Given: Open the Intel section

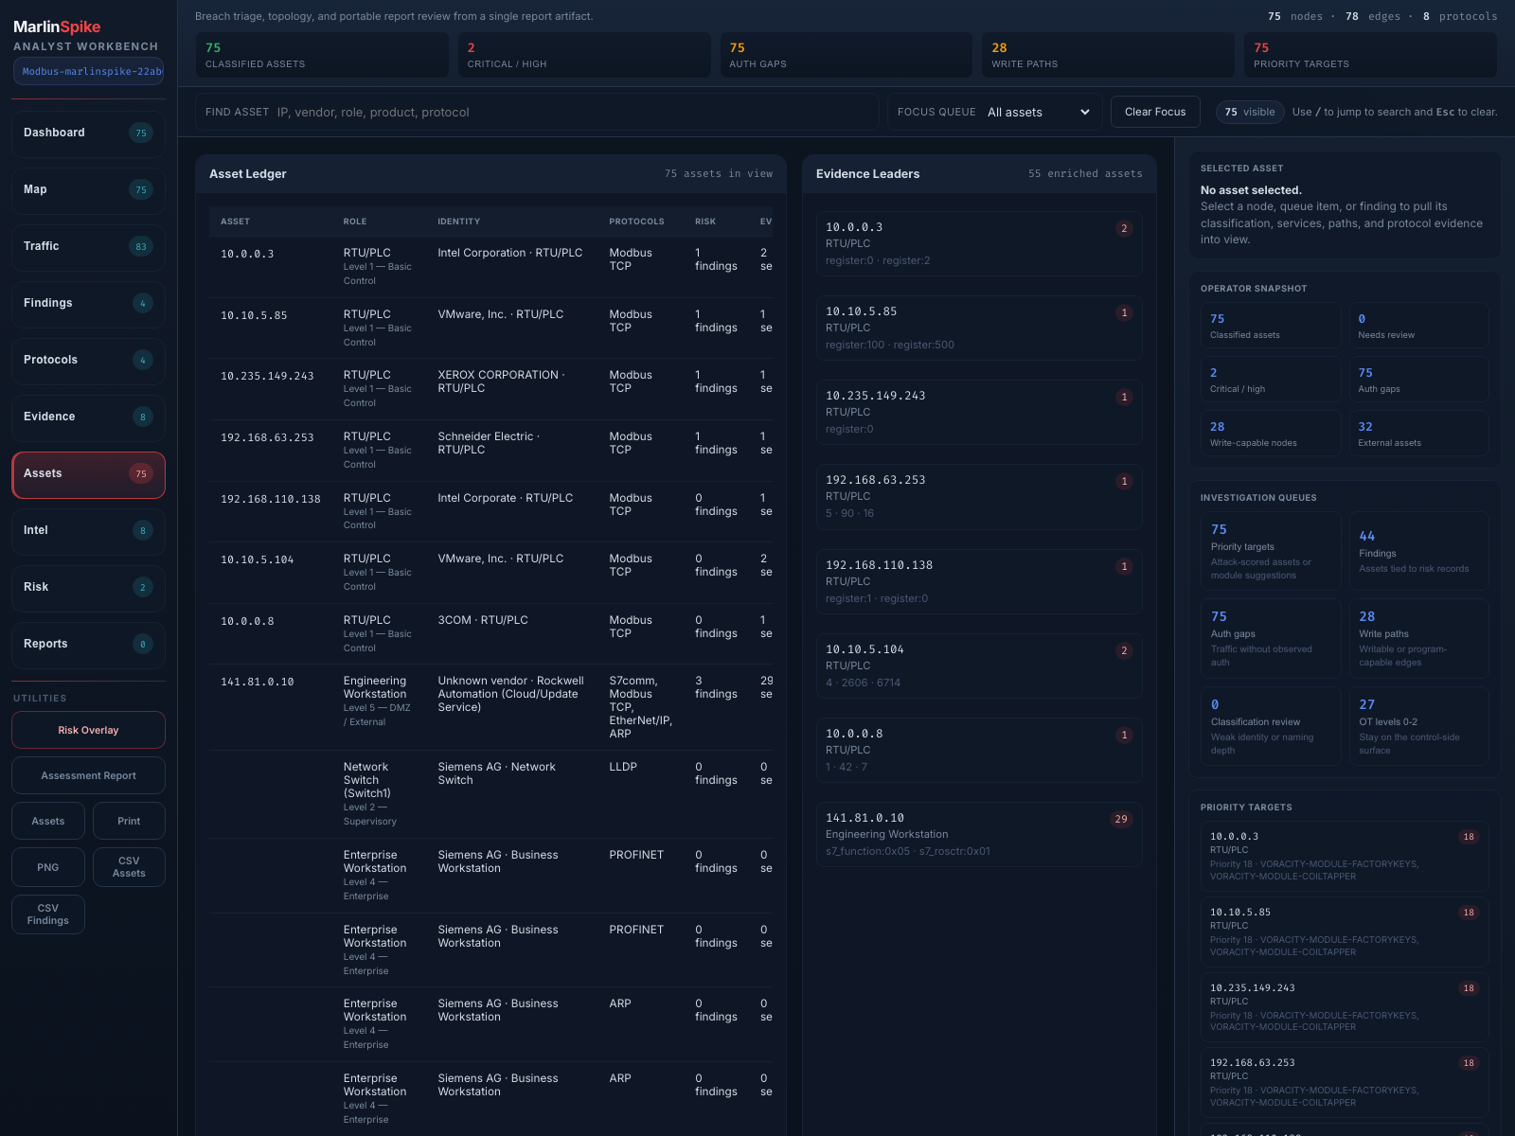Looking at the screenshot, I should (88, 531).
